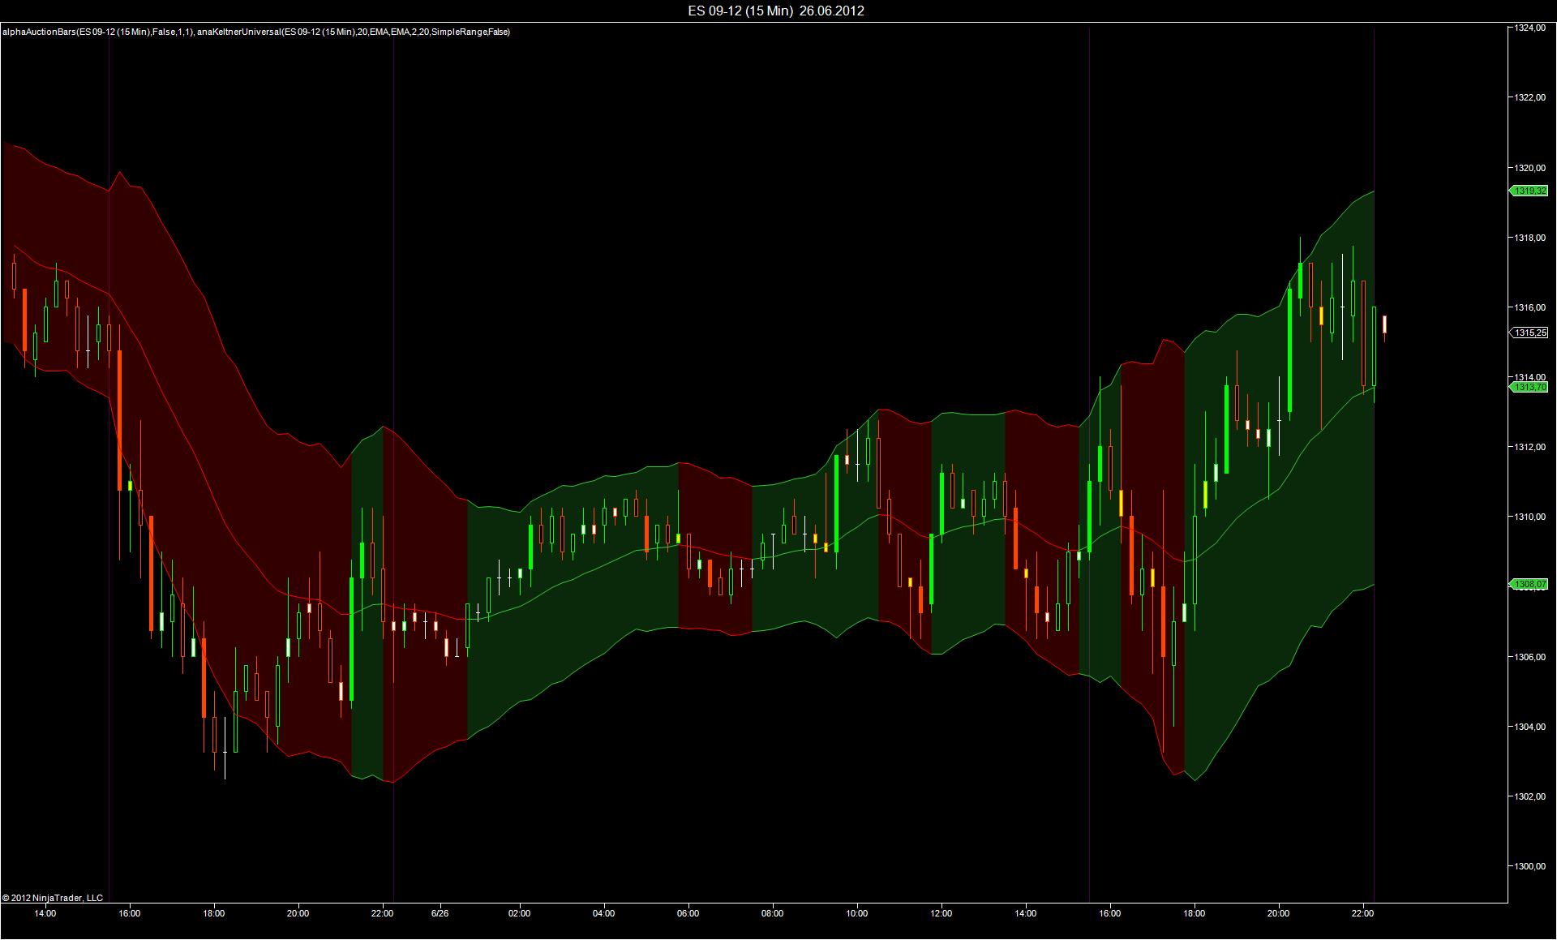
Task: Click the 1310,00 price axis label
Action: coord(1529,517)
